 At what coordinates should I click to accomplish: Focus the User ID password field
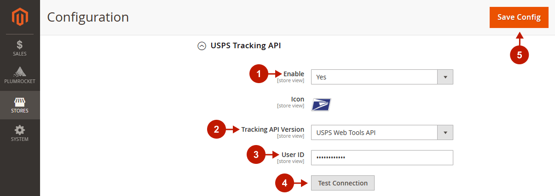pos(382,157)
